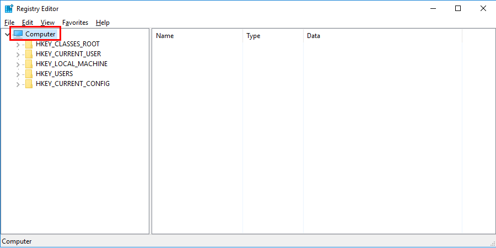Open the Edit menu
Image resolution: width=496 pixels, height=248 pixels.
28,23
